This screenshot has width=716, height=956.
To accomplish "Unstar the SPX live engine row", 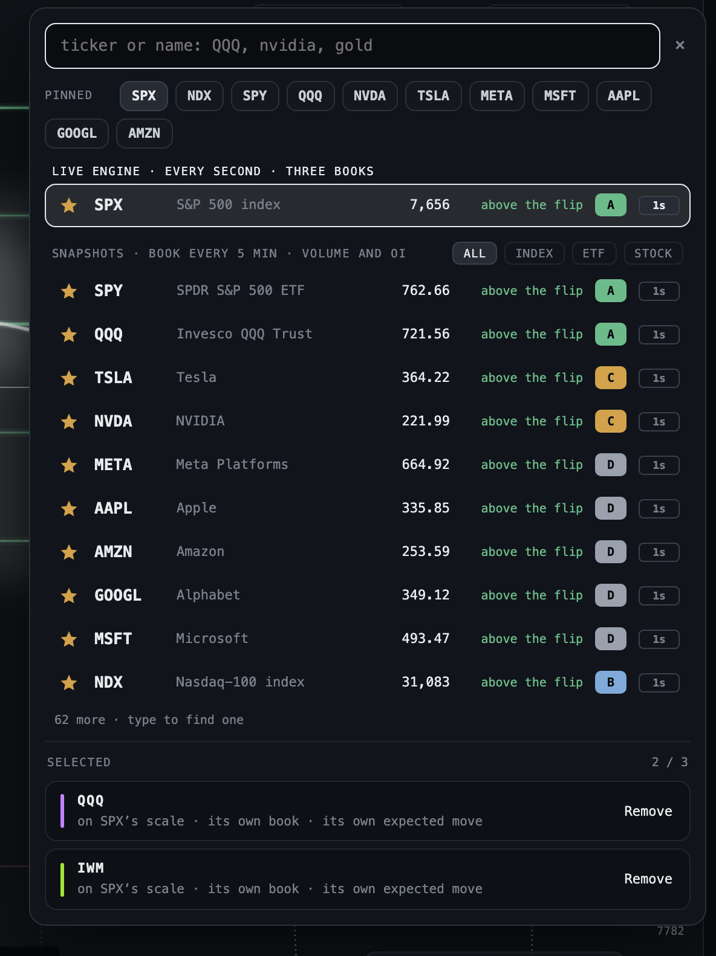I will (69, 205).
